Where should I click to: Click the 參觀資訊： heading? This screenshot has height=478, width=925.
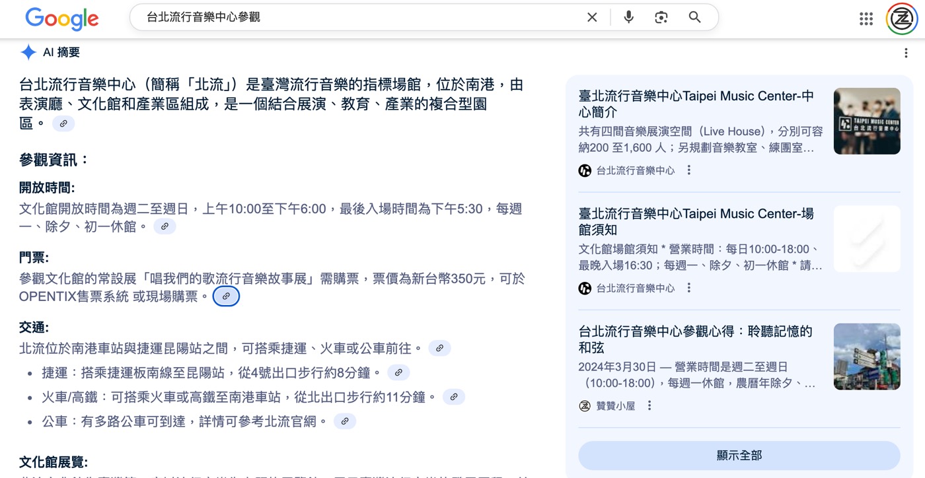(54, 159)
